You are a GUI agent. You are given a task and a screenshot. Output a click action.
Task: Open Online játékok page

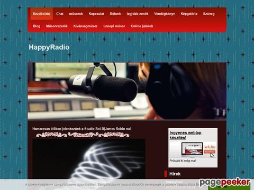point(142,26)
